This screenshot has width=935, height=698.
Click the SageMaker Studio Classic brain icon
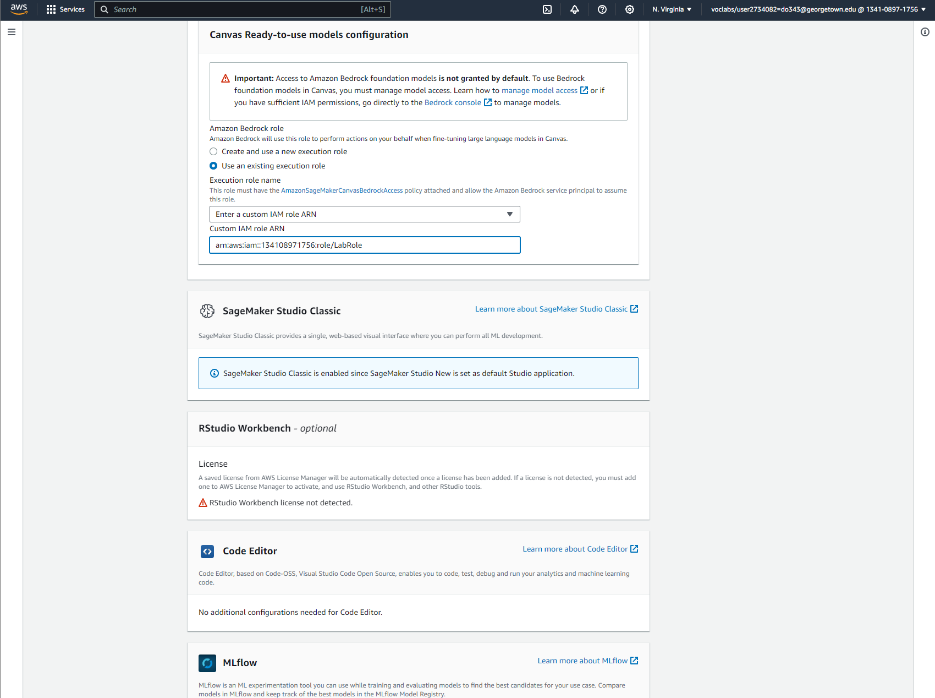click(207, 311)
